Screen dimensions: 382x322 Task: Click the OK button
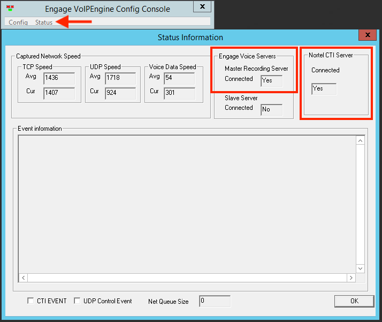click(x=354, y=301)
